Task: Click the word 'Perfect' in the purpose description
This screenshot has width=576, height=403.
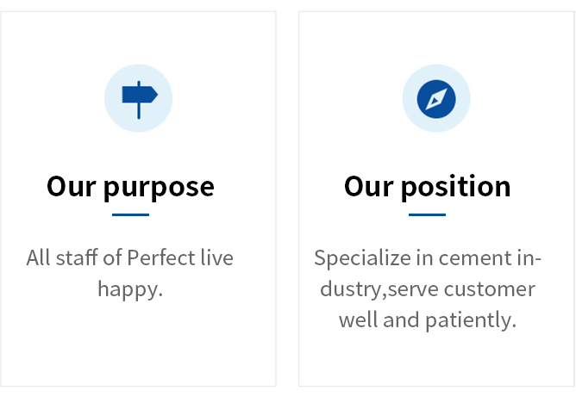Action: [x=161, y=257]
